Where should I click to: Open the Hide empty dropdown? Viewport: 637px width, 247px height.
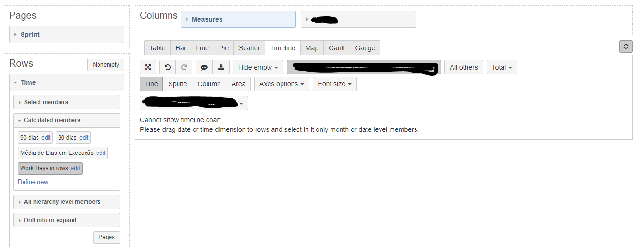click(258, 67)
